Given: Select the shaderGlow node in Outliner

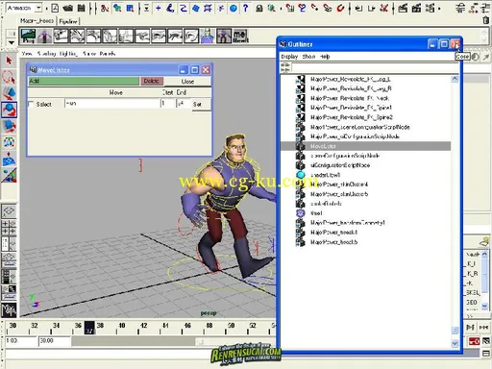Looking at the screenshot, I should pyautogui.click(x=325, y=175).
